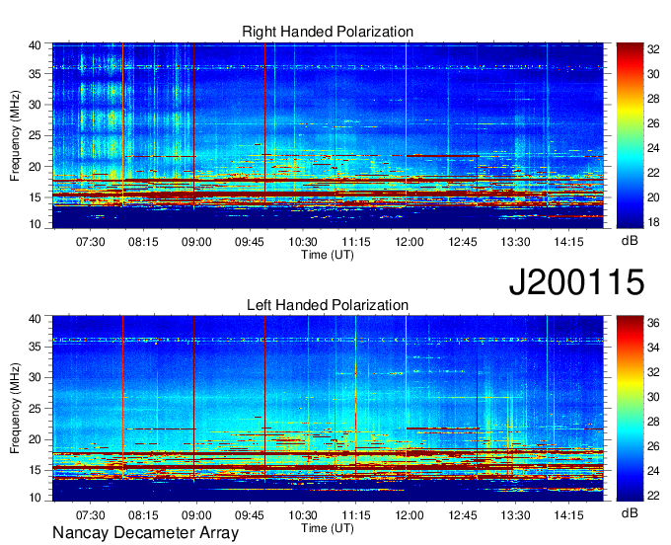This screenshot has width=671, height=545.
Task: Click Time (UT) label under the Right Handed plot
Action: (328, 255)
